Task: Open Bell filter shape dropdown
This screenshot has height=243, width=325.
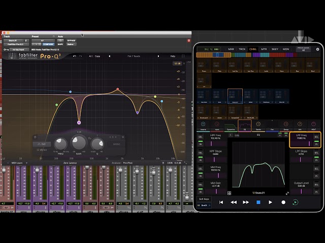Action: 42,144
